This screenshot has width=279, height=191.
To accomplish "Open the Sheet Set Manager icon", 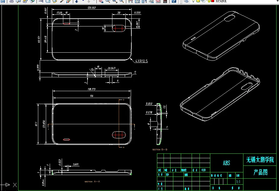I will 151,2.
